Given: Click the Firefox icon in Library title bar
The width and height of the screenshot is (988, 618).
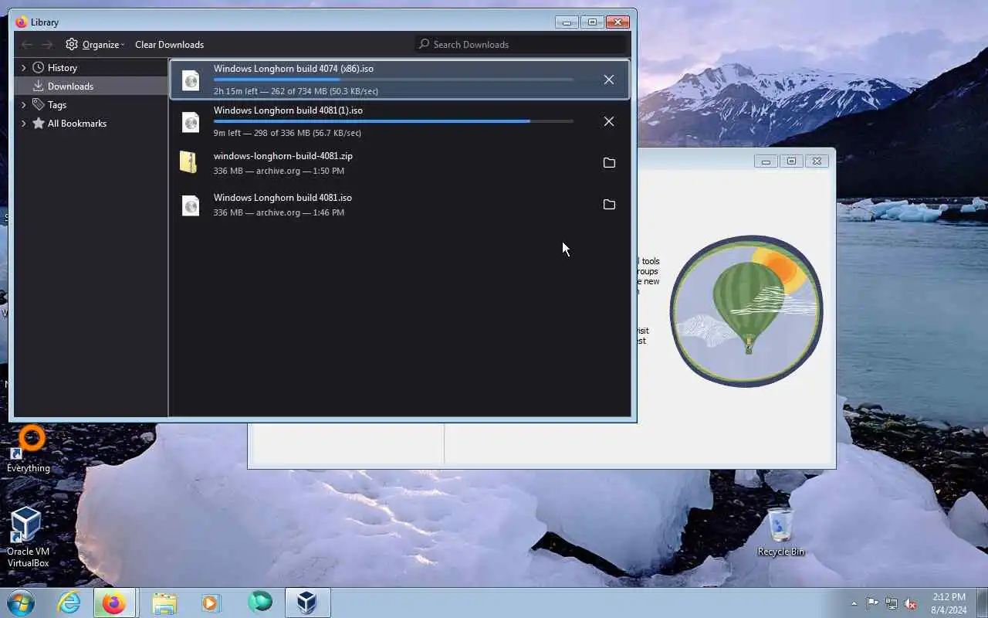Looking at the screenshot, I should (21, 22).
